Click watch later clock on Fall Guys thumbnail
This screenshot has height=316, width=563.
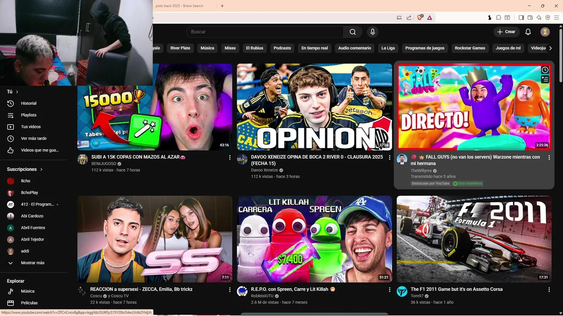[545, 70]
